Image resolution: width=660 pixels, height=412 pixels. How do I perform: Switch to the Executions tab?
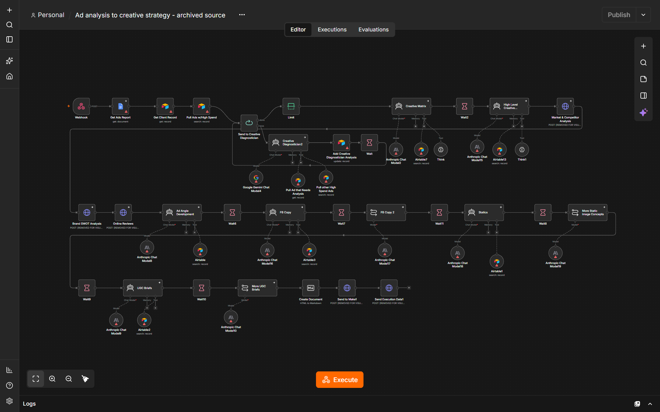(x=332, y=30)
